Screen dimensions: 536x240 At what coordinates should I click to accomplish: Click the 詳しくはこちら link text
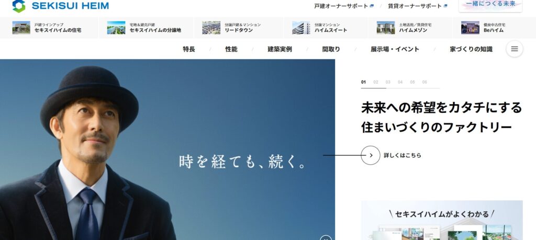pos(403,155)
